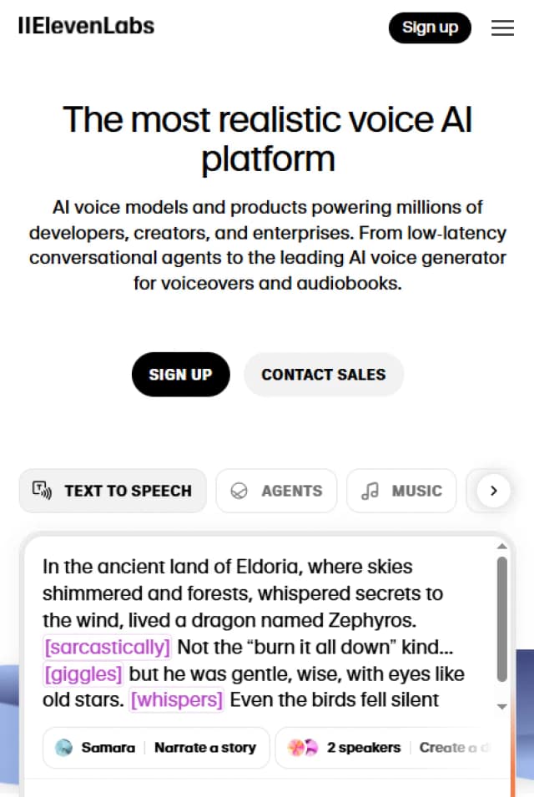Switch to the Music tab
534x797 pixels.
(x=401, y=491)
